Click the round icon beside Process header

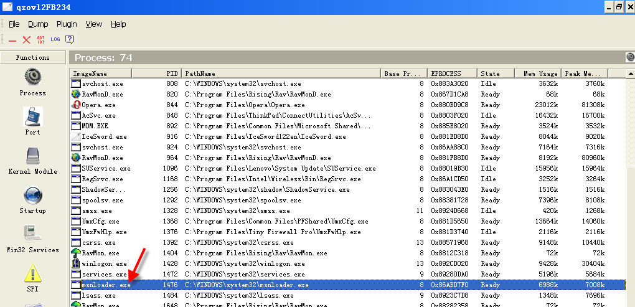(630, 57)
